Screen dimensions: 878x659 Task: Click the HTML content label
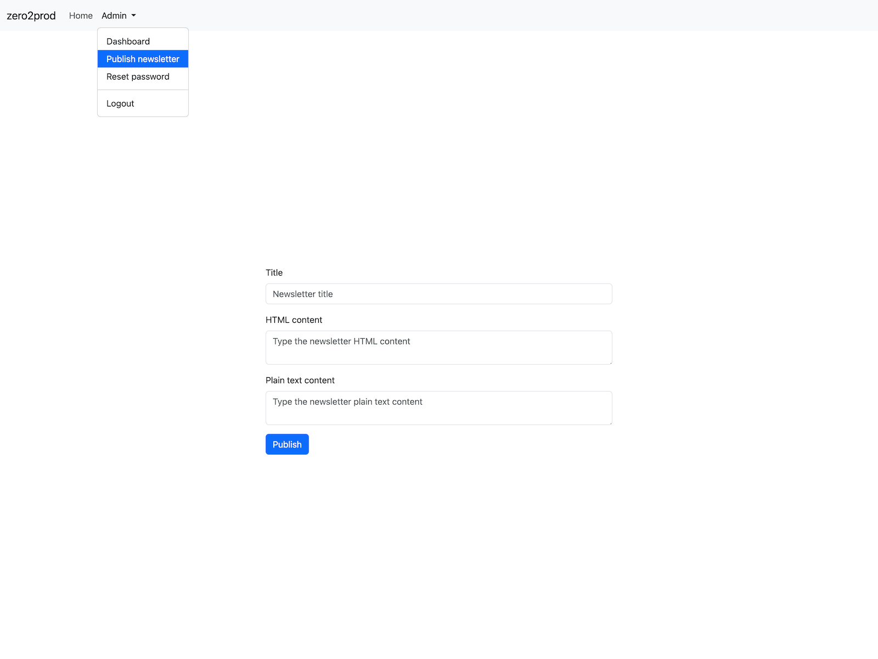pyautogui.click(x=294, y=320)
